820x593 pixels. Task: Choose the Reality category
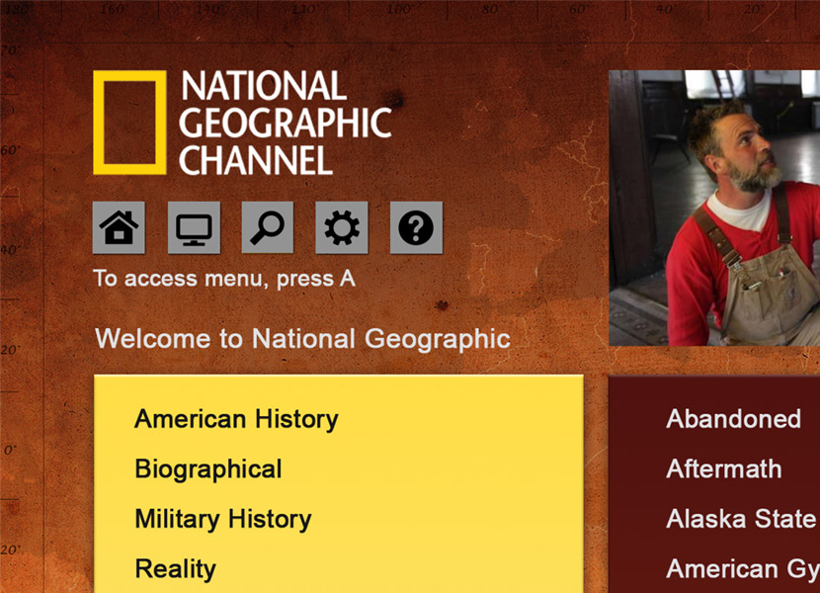click(x=175, y=569)
